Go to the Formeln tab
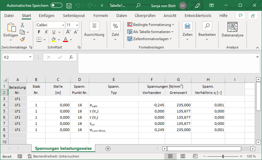Viewport: 262px width, 160px height. click(101, 16)
